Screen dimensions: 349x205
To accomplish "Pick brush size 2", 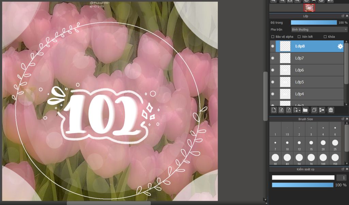I will (299, 129).
